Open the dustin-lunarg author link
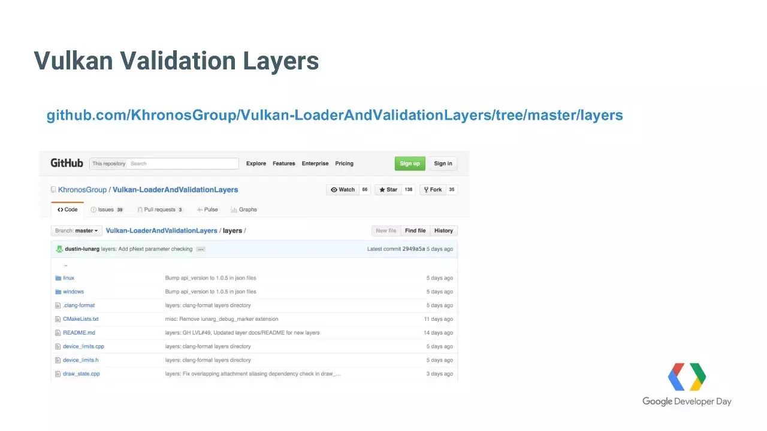The image size is (767, 431). 82,249
